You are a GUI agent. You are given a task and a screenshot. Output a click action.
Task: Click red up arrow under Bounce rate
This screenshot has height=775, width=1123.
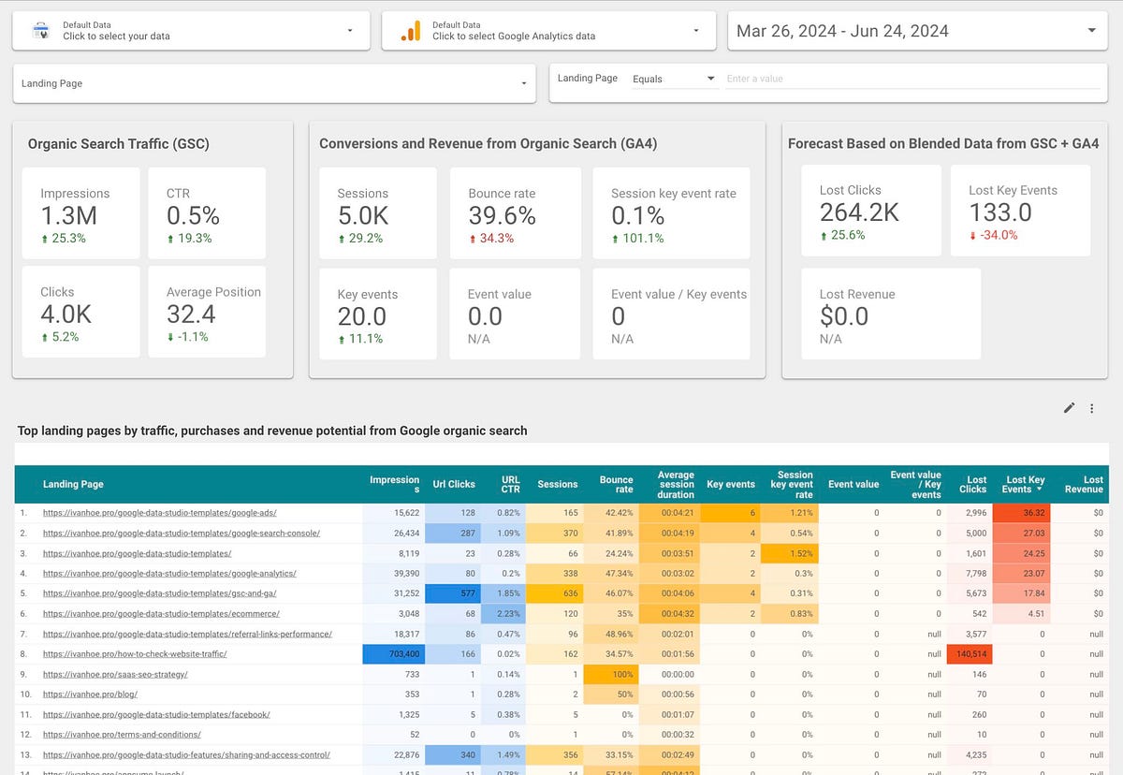473,239
